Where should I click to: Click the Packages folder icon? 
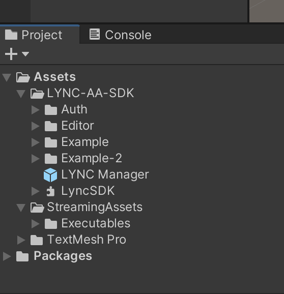[22, 256]
